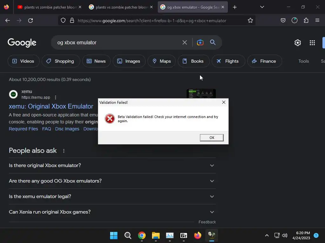Click the padlock site info icon
325x243 pixels.
[72, 21]
